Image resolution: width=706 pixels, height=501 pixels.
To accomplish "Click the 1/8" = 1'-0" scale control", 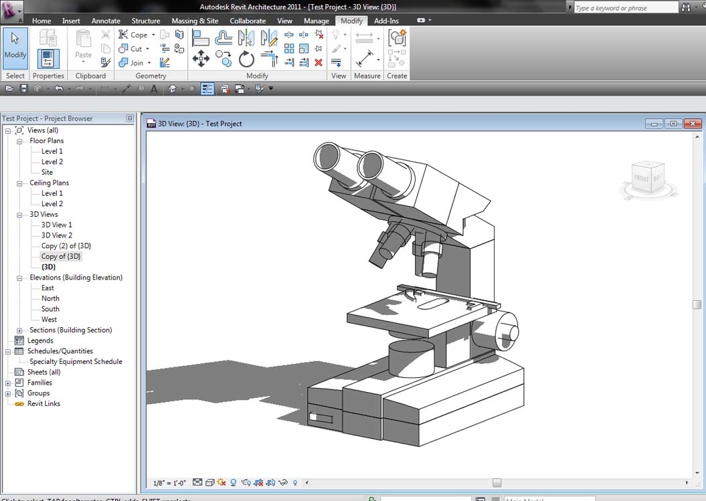I will [170, 482].
